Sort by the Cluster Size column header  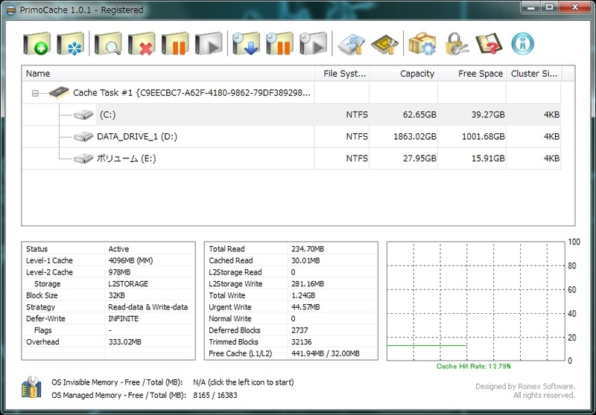(534, 74)
